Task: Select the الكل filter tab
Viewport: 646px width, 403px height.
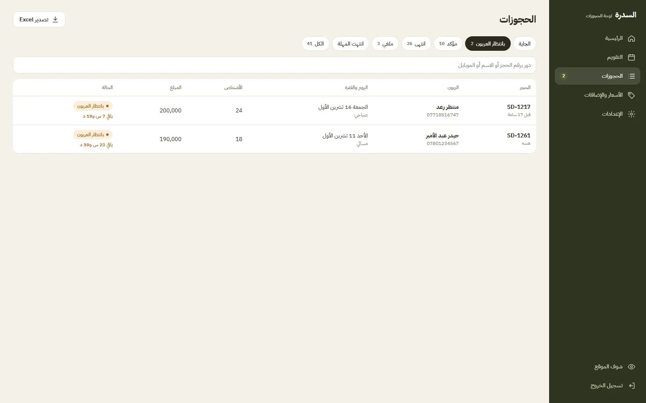Action: (x=315, y=44)
